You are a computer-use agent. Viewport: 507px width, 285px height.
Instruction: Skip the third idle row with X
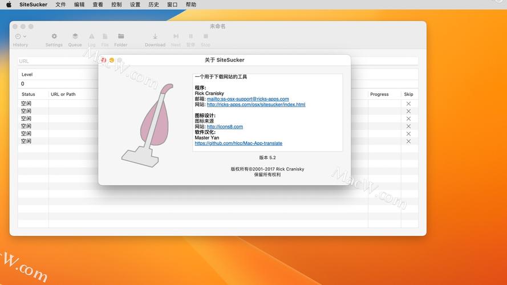tap(408, 119)
